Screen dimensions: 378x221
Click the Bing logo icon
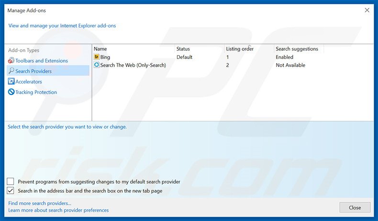click(x=97, y=57)
